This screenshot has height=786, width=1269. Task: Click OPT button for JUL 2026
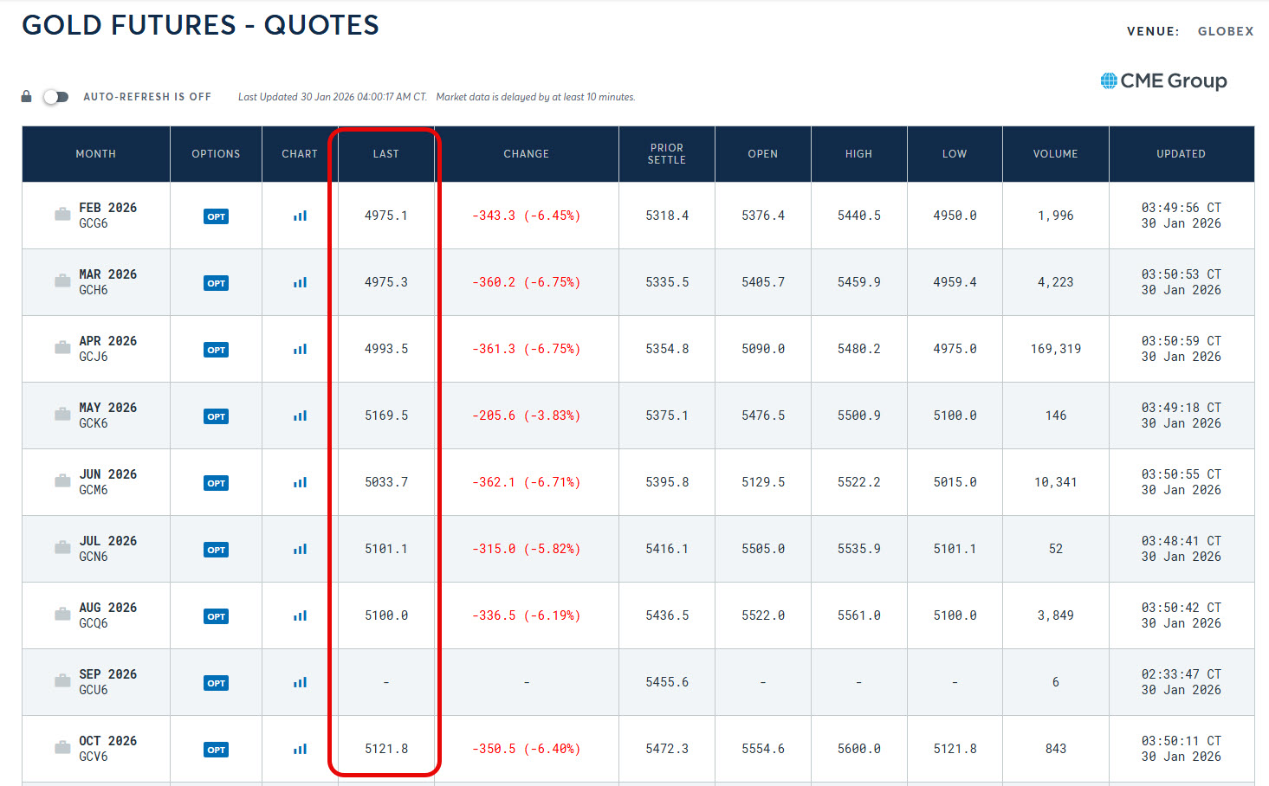pyautogui.click(x=216, y=550)
